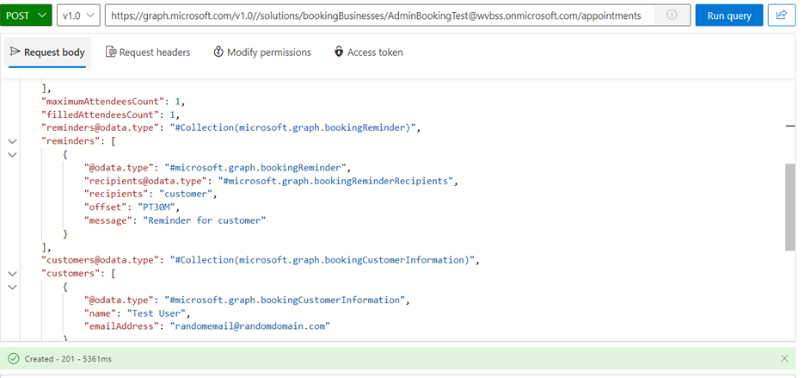Collapse the "customers" array fold chevron
The image size is (805, 378).
(12, 274)
